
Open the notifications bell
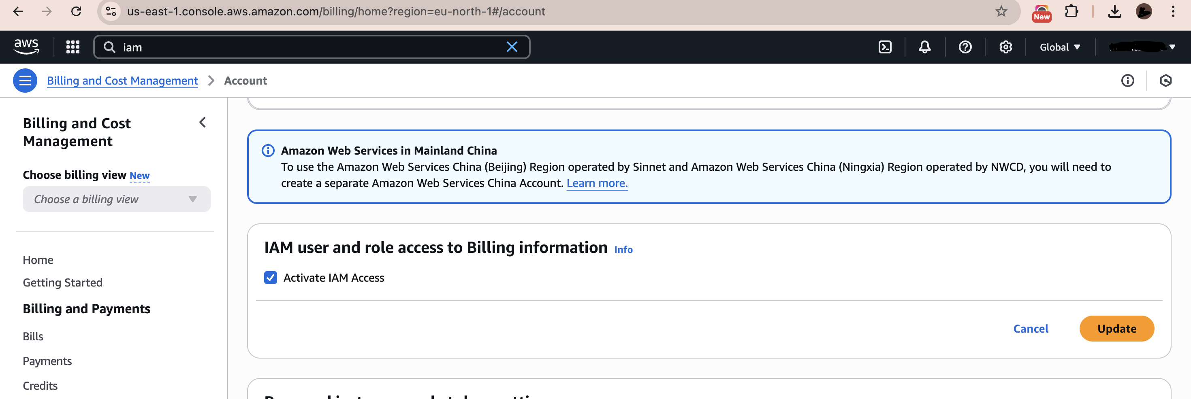925,47
